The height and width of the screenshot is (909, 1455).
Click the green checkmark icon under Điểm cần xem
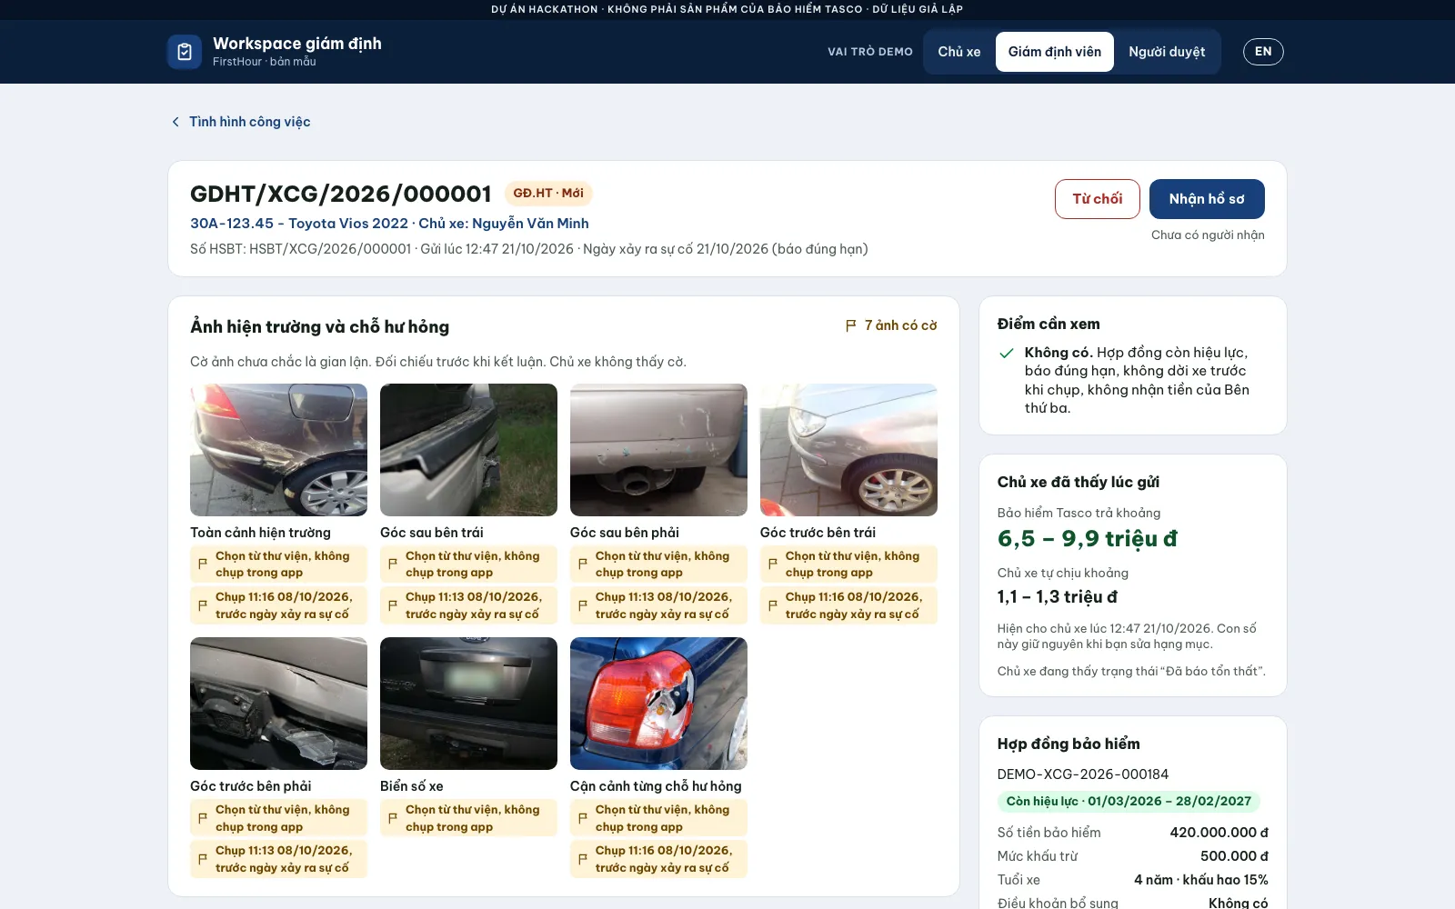(1006, 353)
